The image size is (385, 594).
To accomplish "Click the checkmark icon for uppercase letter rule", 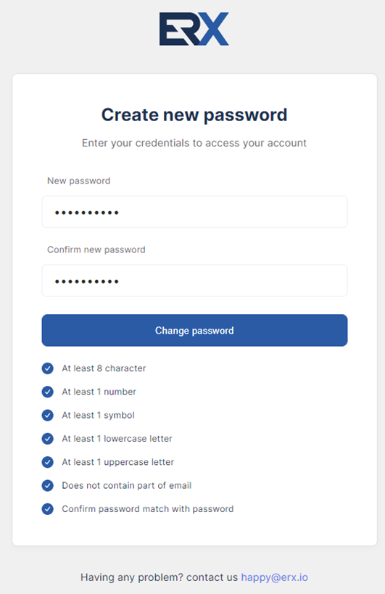I will [47, 462].
